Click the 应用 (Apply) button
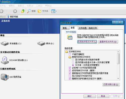The width and height of the screenshot is (126, 99). [x=117, y=96]
